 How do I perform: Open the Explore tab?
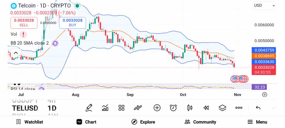pyautogui.click(x=143, y=122)
